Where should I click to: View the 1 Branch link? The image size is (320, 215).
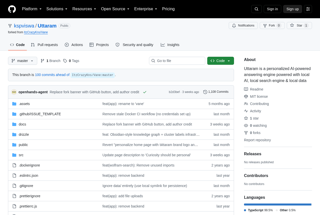point(50,61)
